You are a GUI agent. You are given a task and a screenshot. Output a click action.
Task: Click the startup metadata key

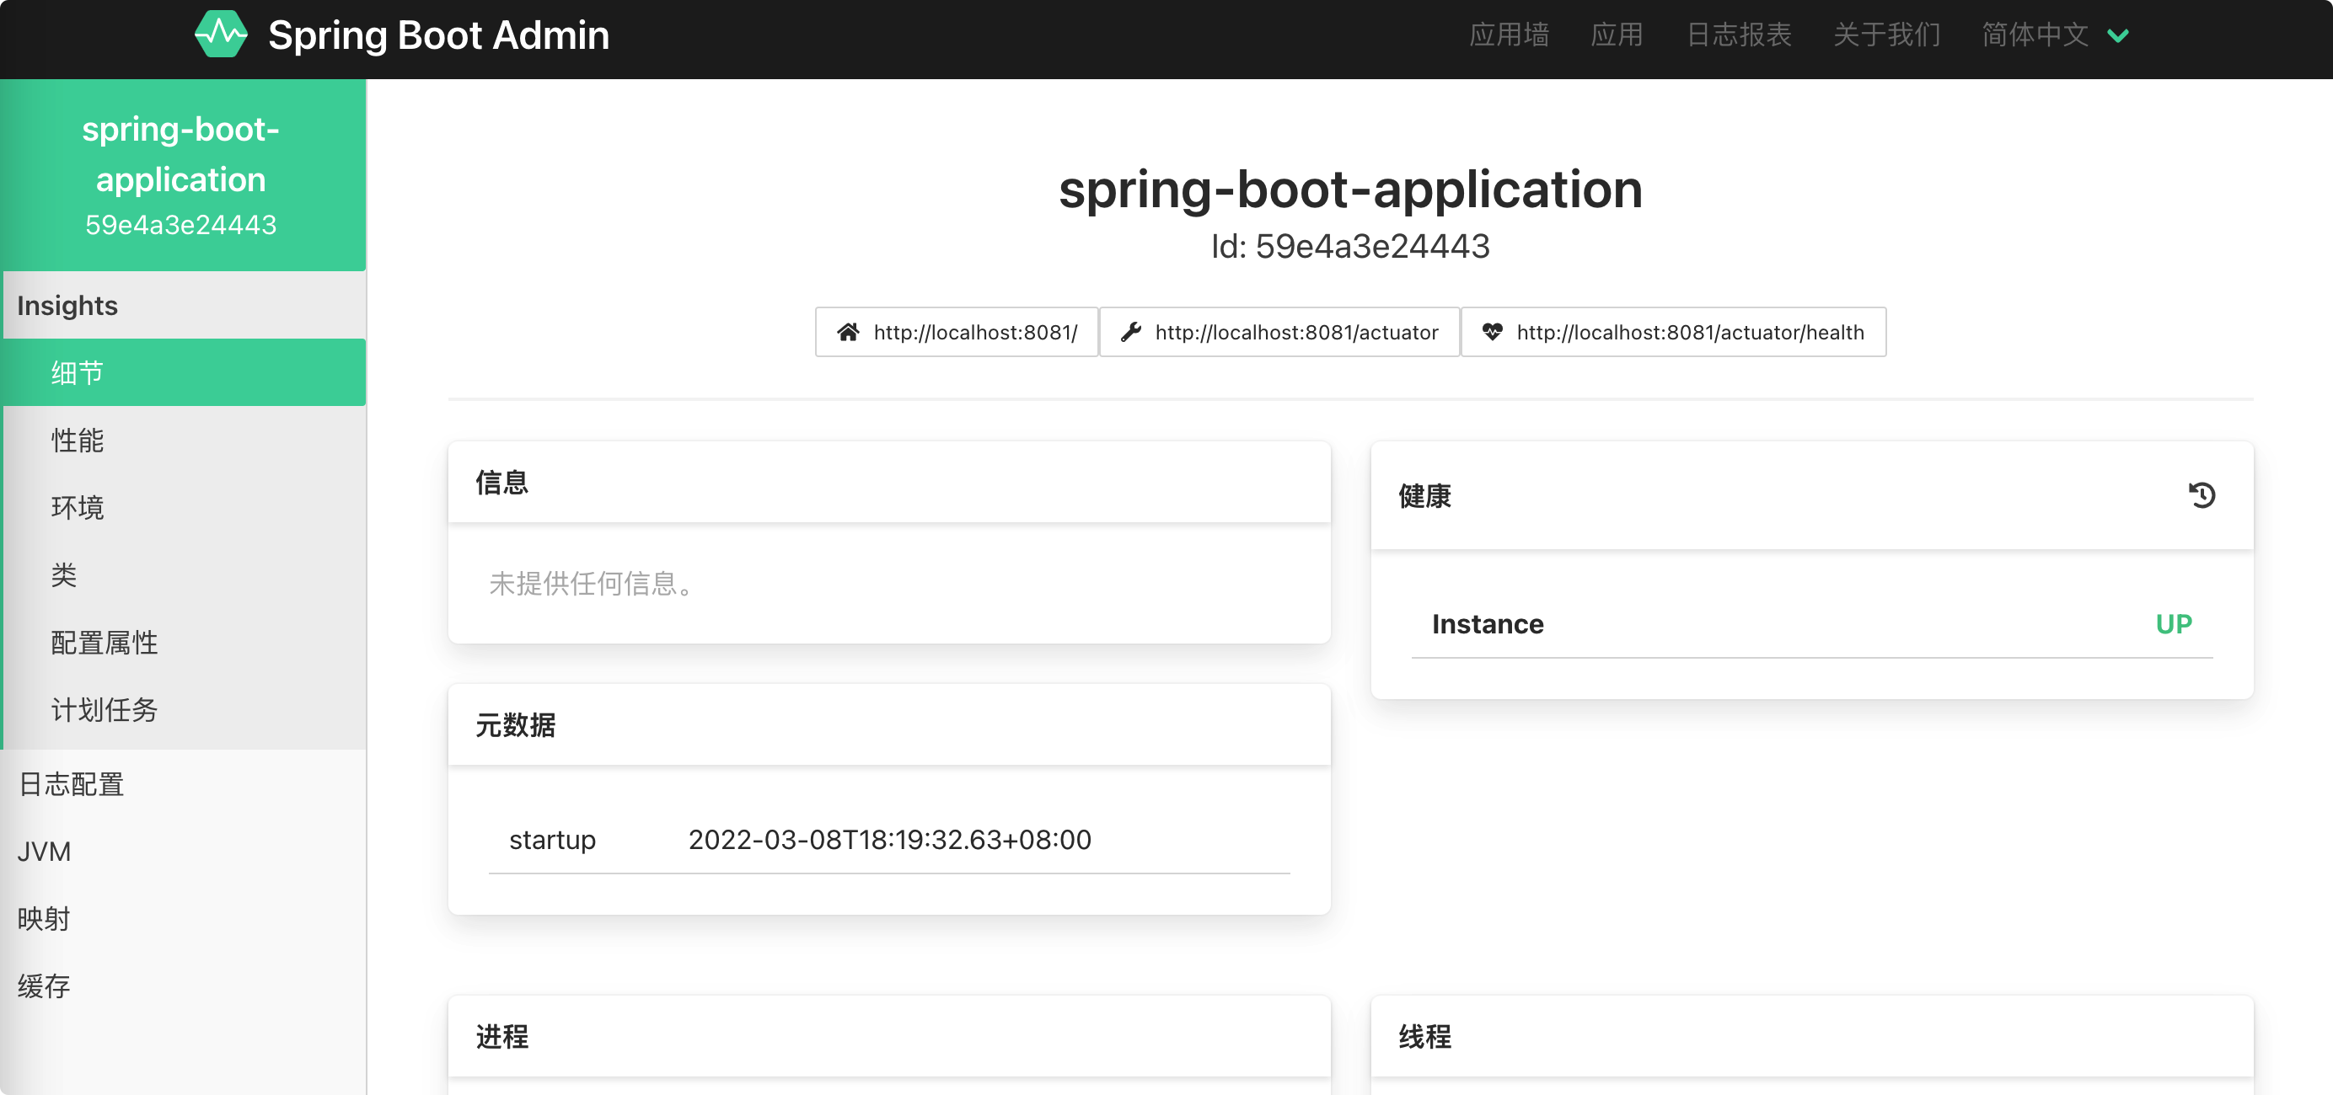551,840
